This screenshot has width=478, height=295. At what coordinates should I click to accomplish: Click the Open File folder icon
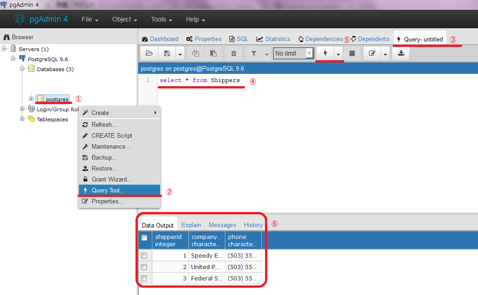pos(149,53)
